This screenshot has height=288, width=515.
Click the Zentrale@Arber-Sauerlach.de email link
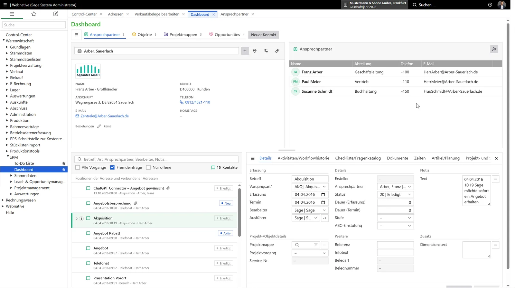[x=105, y=116]
